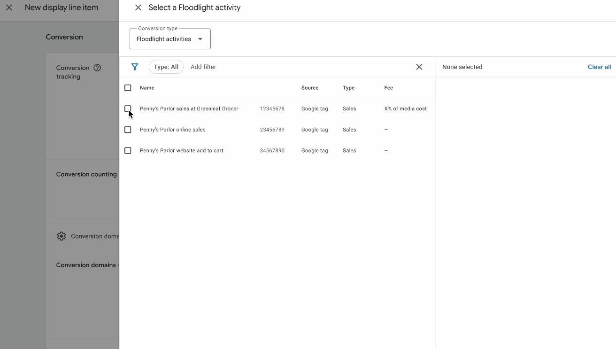
Task: Sort activities by the Name column header
Action: click(147, 87)
